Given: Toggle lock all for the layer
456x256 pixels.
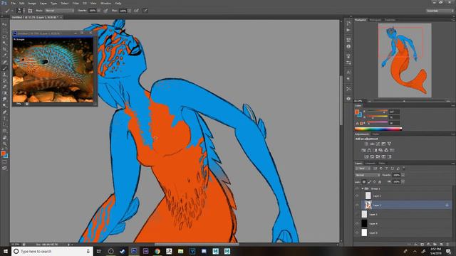Looking at the screenshot, I should 380,182.
